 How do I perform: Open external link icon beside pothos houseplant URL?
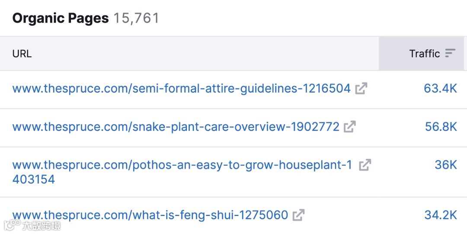tap(365, 165)
